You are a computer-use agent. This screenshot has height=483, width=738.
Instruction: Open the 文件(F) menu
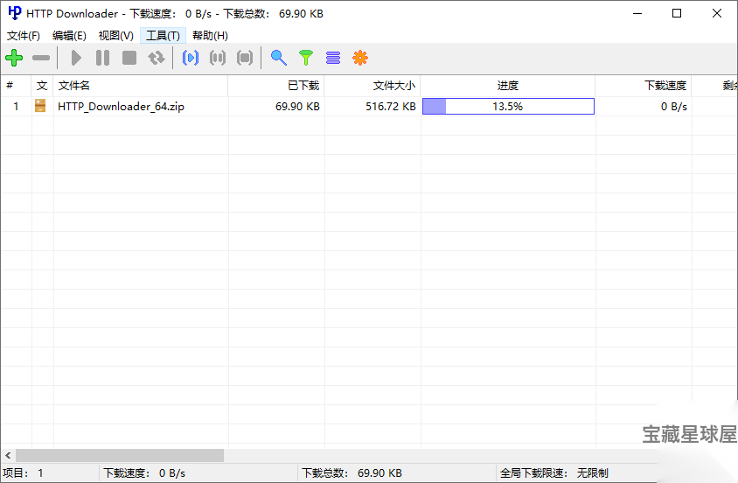click(24, 36)
